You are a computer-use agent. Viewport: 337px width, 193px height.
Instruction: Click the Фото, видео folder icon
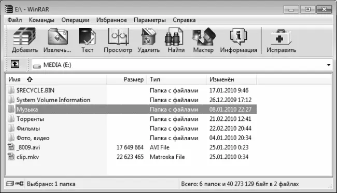(11, 137)
